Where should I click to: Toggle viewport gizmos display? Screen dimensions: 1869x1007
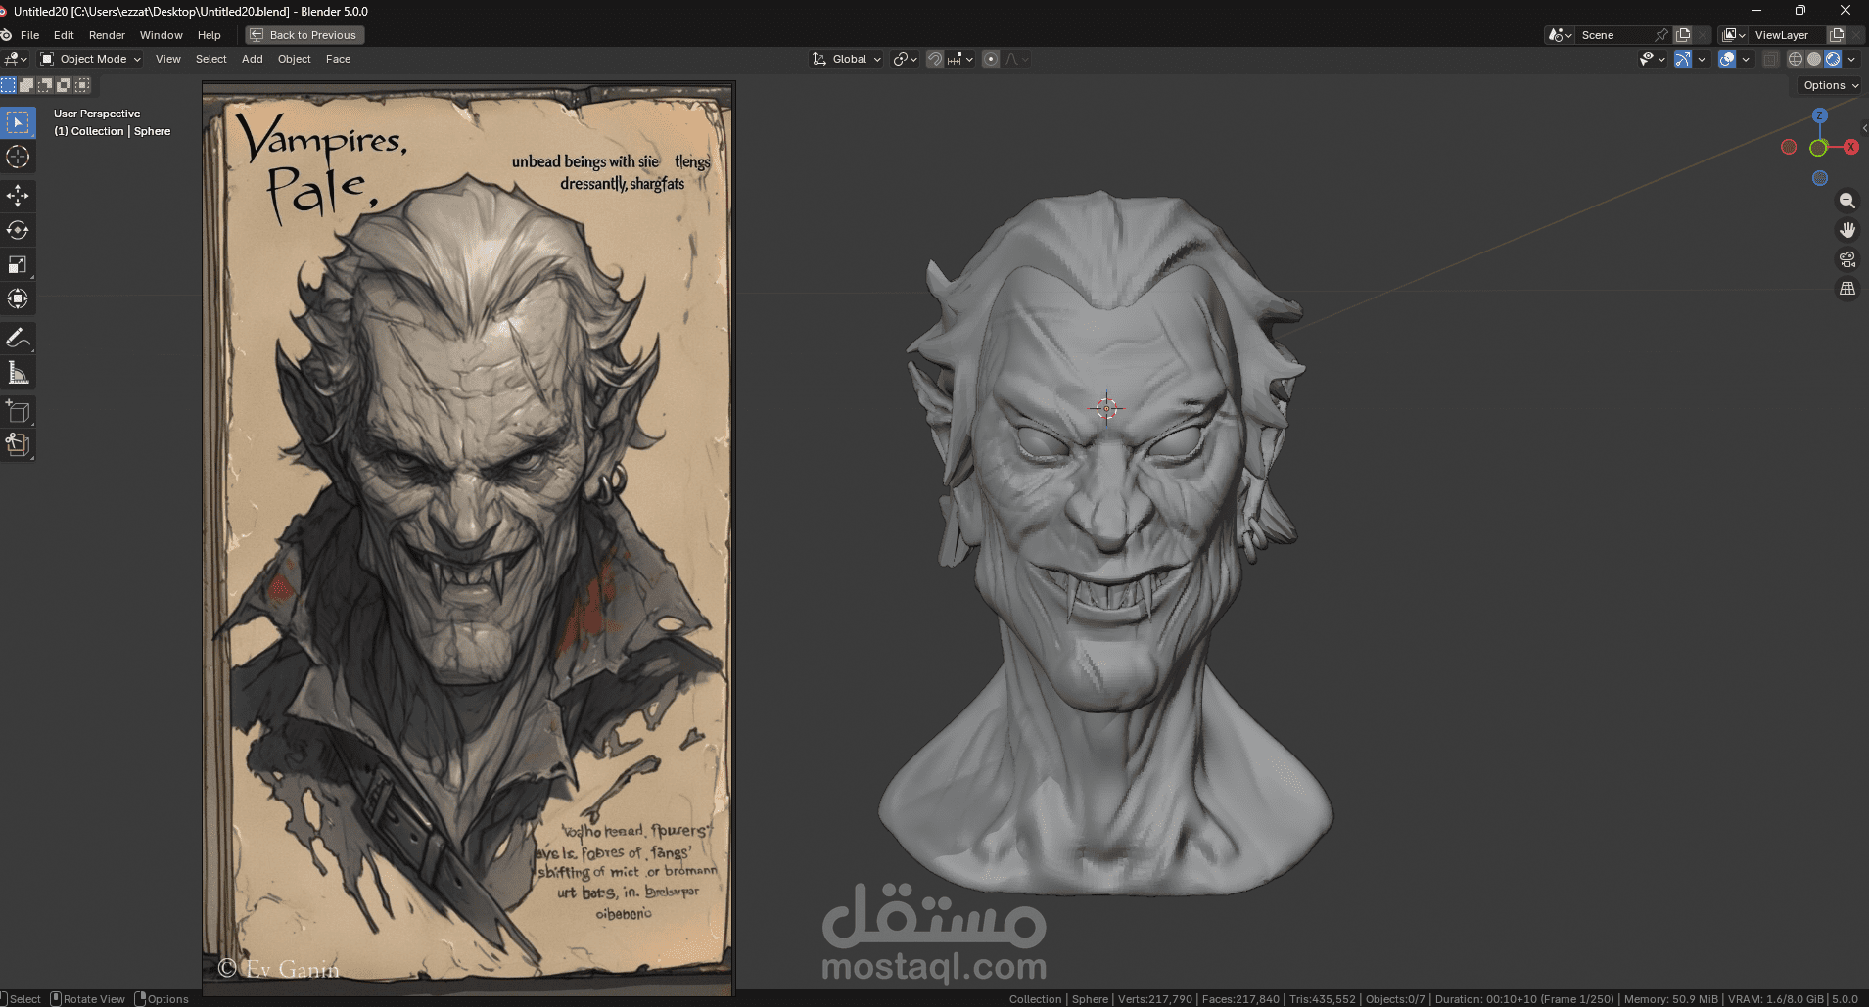1682,59
